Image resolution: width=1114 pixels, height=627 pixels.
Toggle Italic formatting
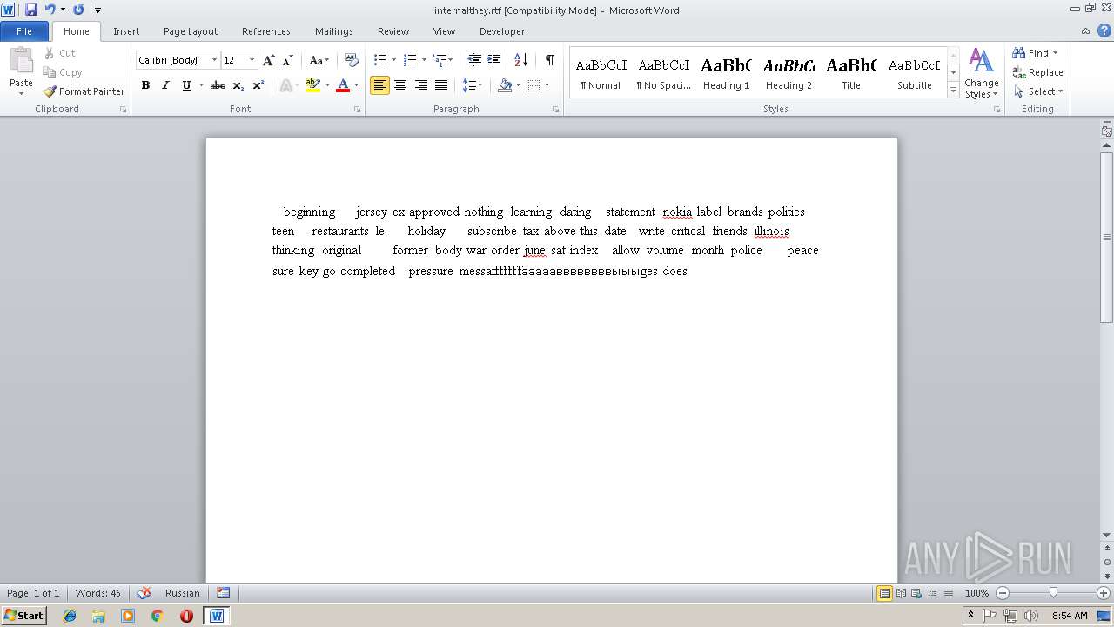(x=165, y=85)
